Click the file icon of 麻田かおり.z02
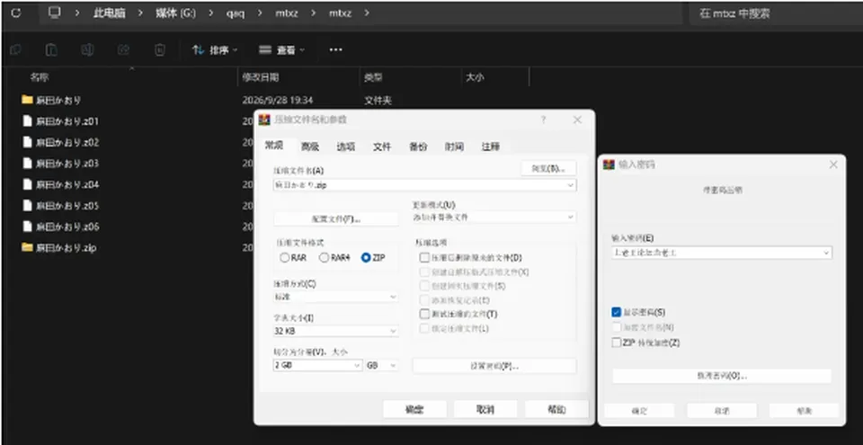Viewport: 863px width, 445px height. coord(27,142)
